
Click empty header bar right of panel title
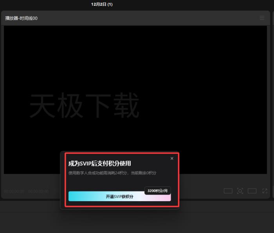click(x=157, y=18)
